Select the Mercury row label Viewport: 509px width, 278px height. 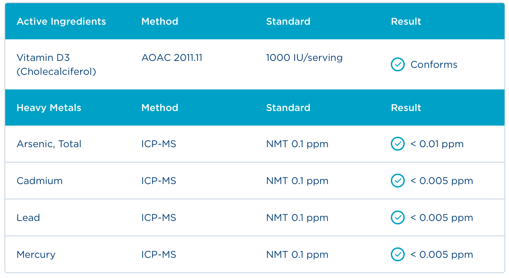tap(36, 255)
